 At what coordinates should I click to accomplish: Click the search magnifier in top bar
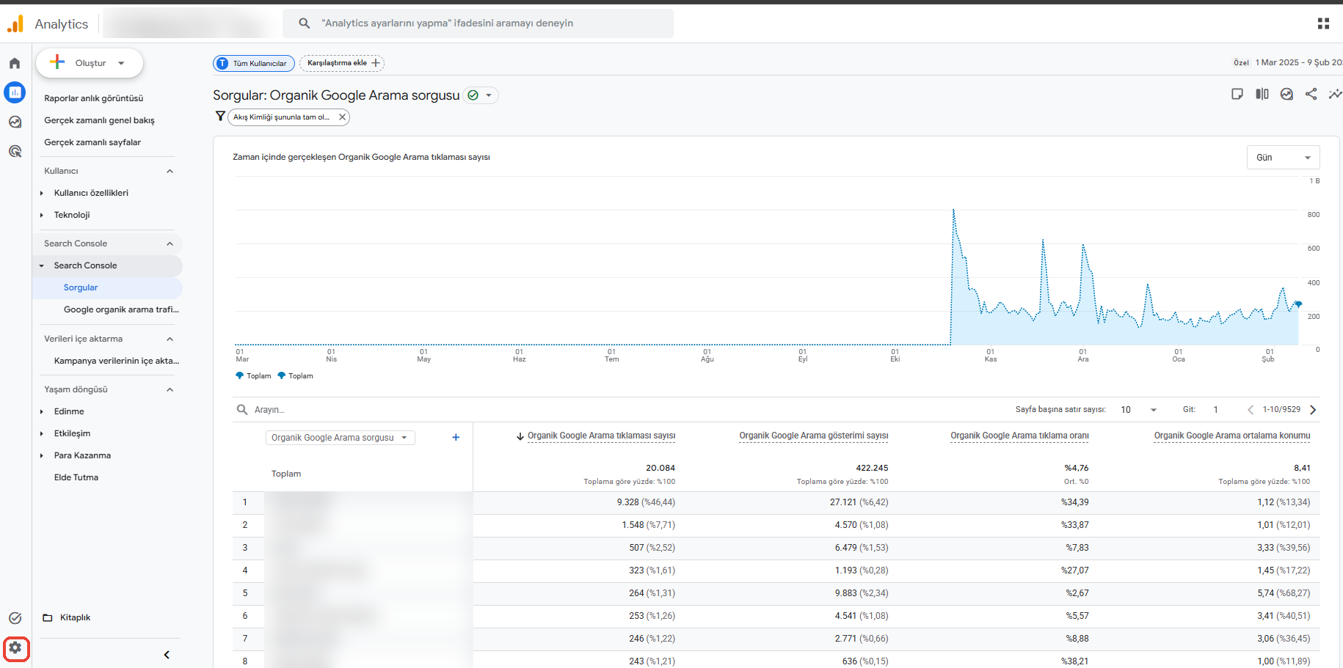point(305,23)
